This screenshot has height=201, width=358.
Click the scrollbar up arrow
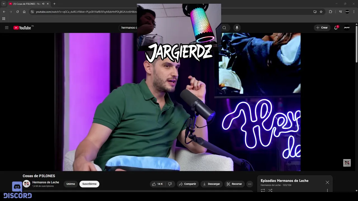(x=356, y=24)
